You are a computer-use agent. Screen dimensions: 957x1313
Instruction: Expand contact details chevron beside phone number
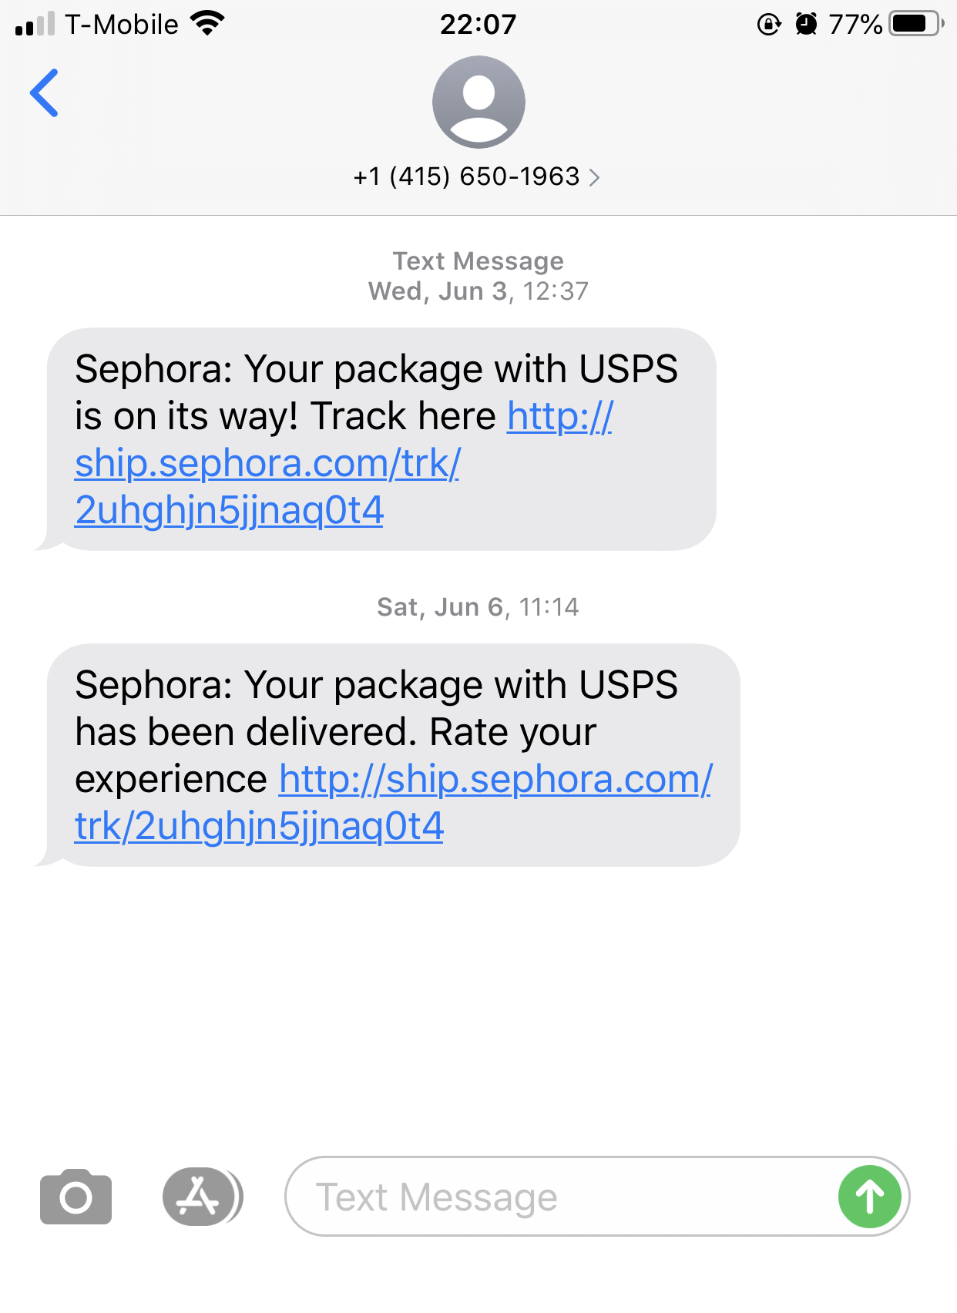(x=594, y=178)
